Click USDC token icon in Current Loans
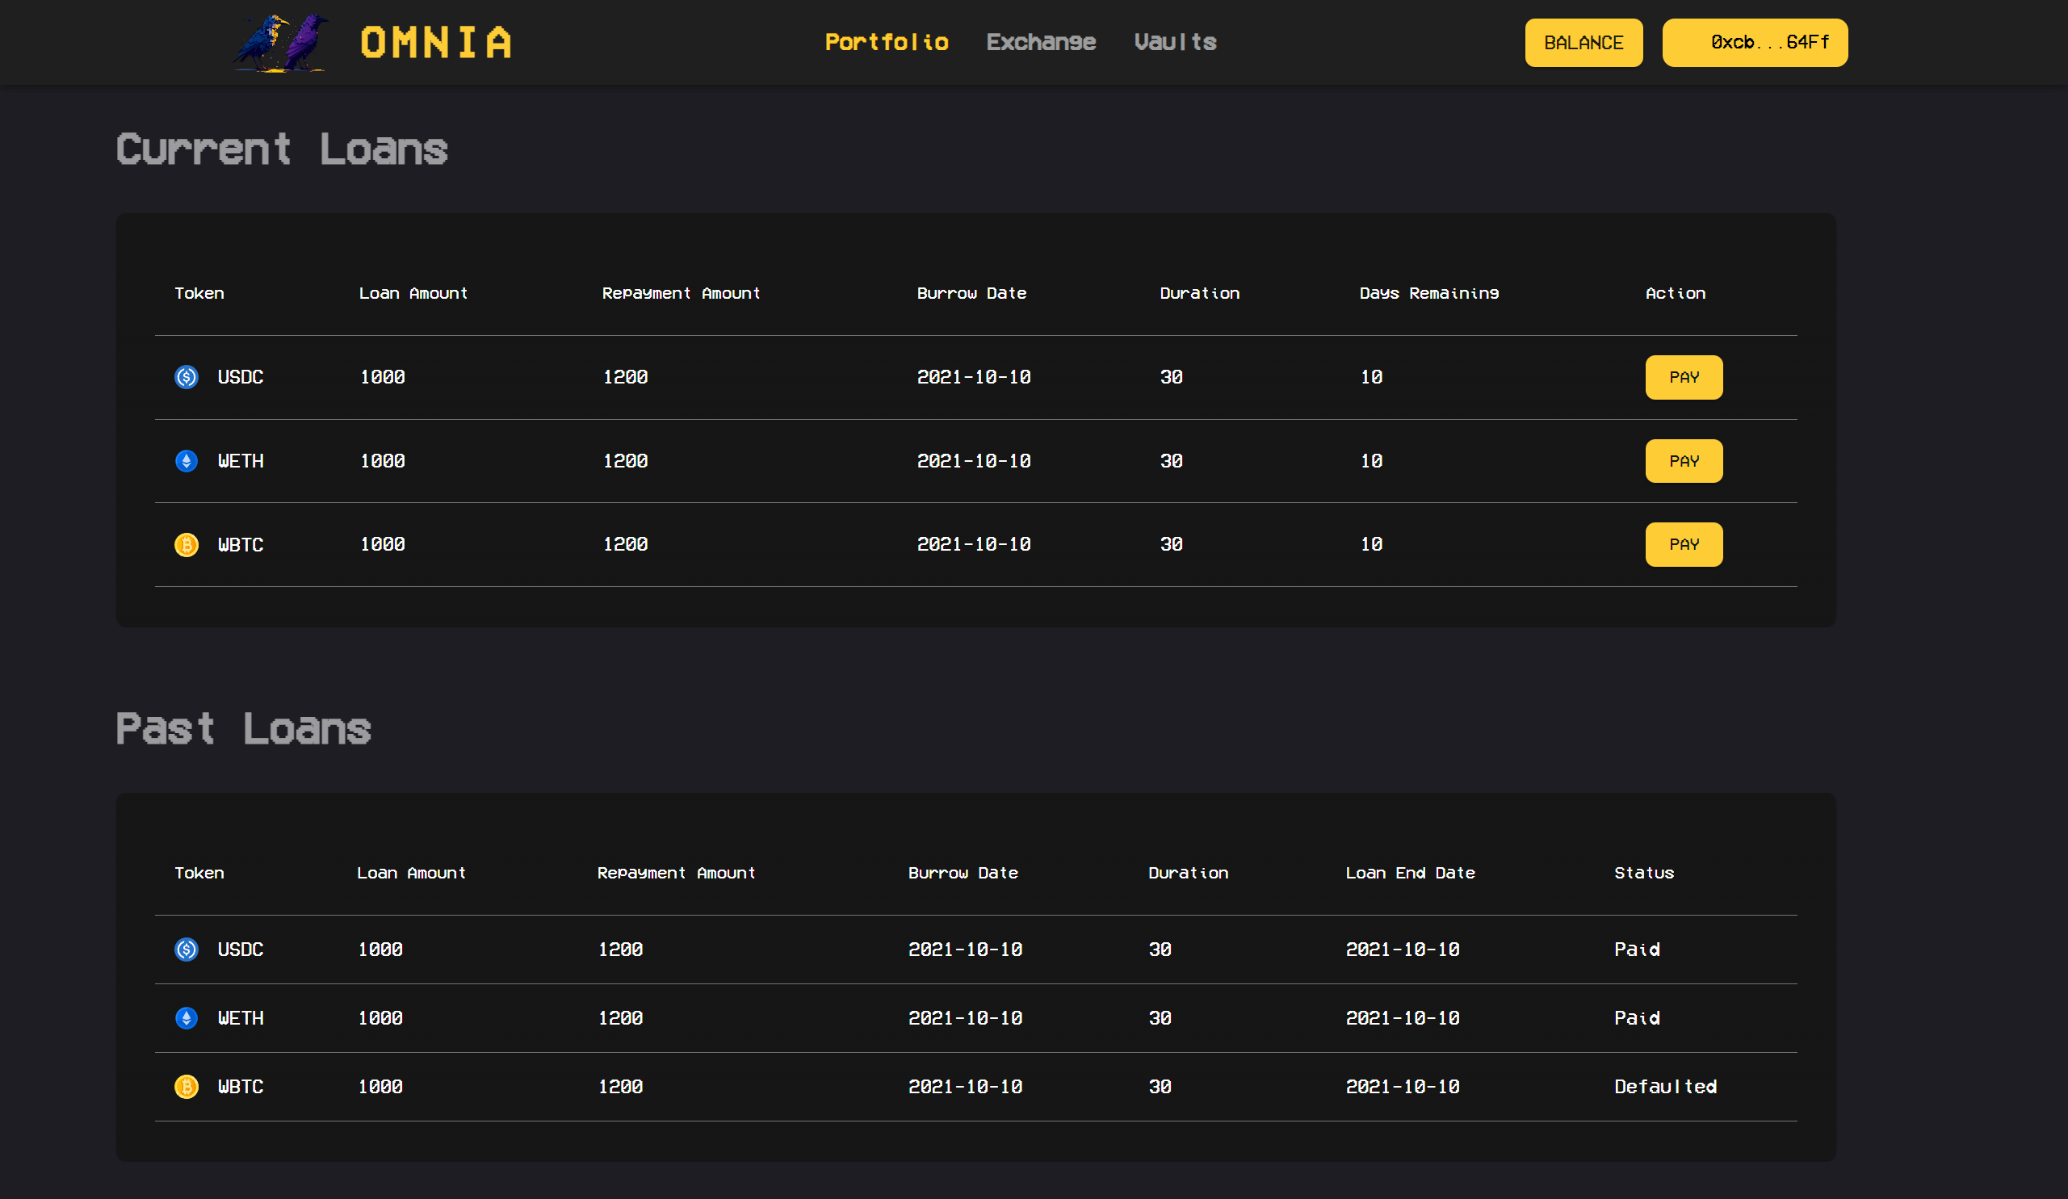Screen dimensions: 2068x1199 pyautogui.click(x=187, y=377)
